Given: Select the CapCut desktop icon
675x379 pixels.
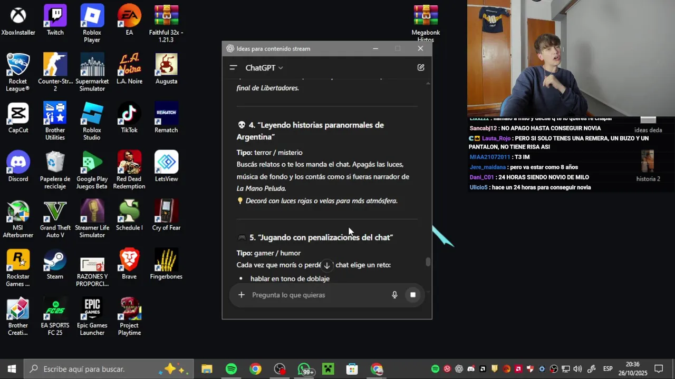Looking at the screenshot, I should [x=18, y=118].
